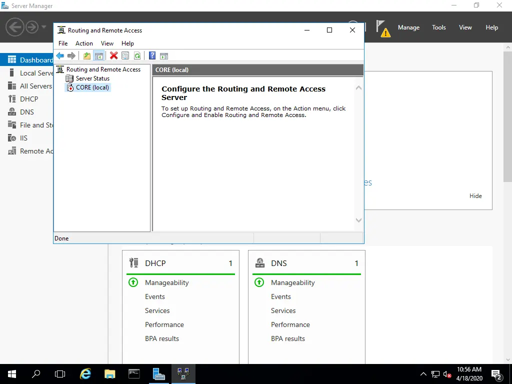Click the Server Manager vertical scrollbar thumb
This screenshot has height=384, width=512.
pyautogui.click(x=508, y=116)
